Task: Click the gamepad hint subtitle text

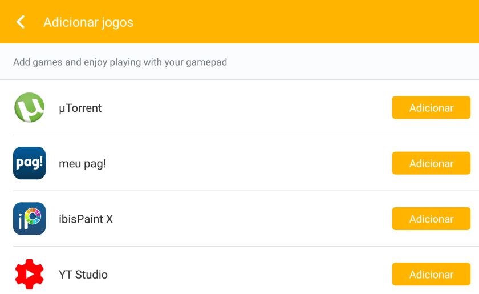Action: pos(120,62)
